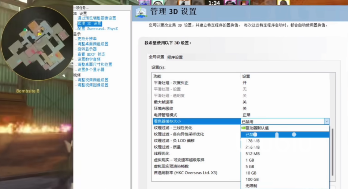This screenshot has height=189, width=348.
Task: Switch to the 全局设置 tab
Action: [x=157, y=57]
